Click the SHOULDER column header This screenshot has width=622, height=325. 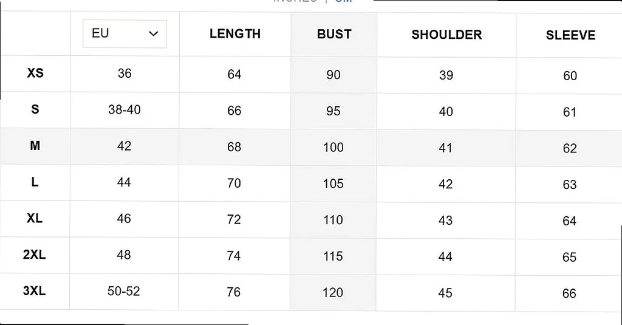tap(446, 35)
